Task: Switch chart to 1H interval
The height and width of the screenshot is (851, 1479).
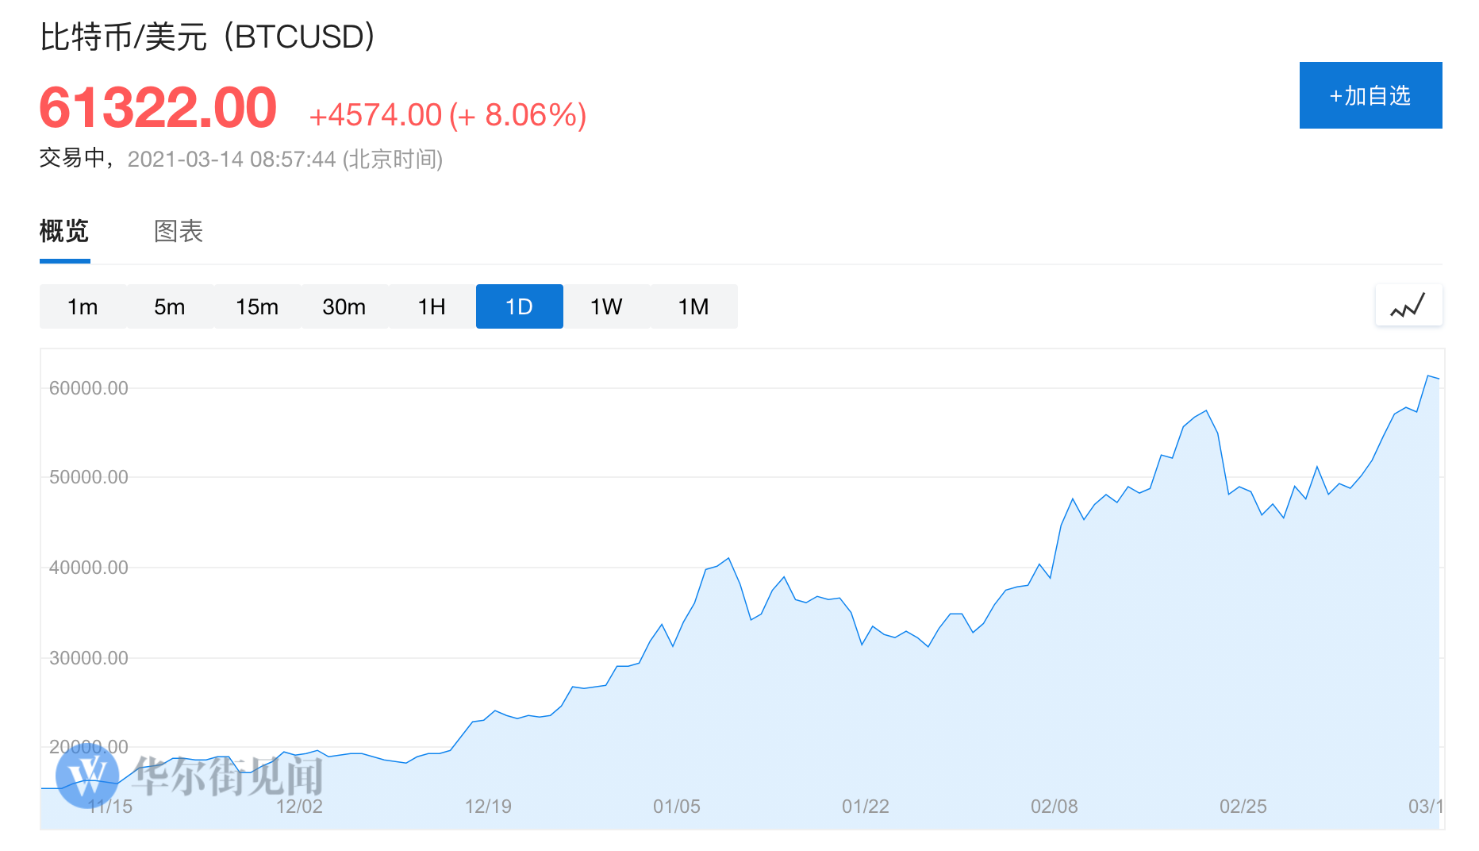Action: (432, 306)
